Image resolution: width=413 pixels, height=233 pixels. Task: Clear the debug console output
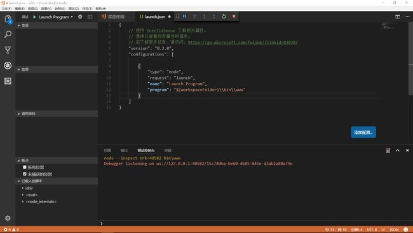coord(388,150)
